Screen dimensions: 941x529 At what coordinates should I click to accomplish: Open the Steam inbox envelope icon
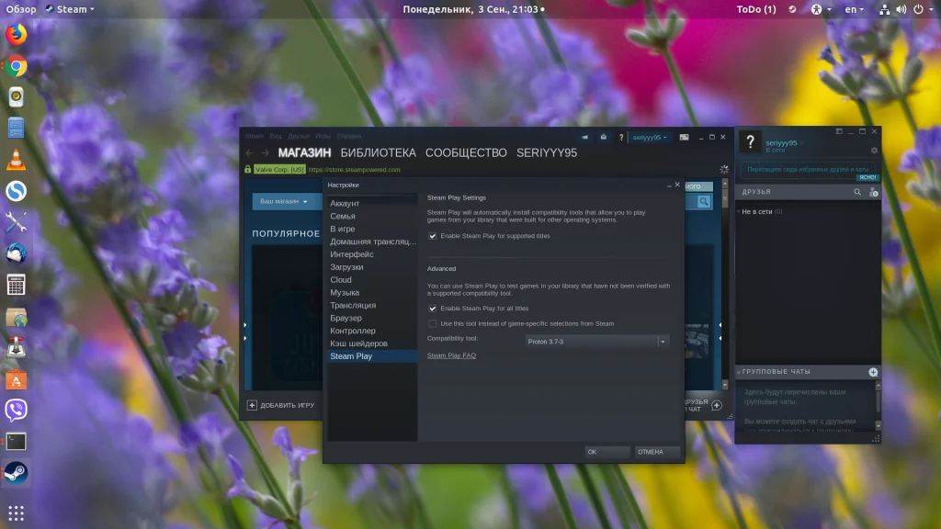tap(603, 138)
